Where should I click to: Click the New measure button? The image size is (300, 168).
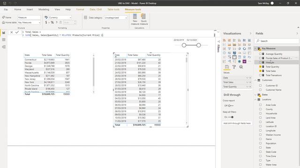click(135, 19)
